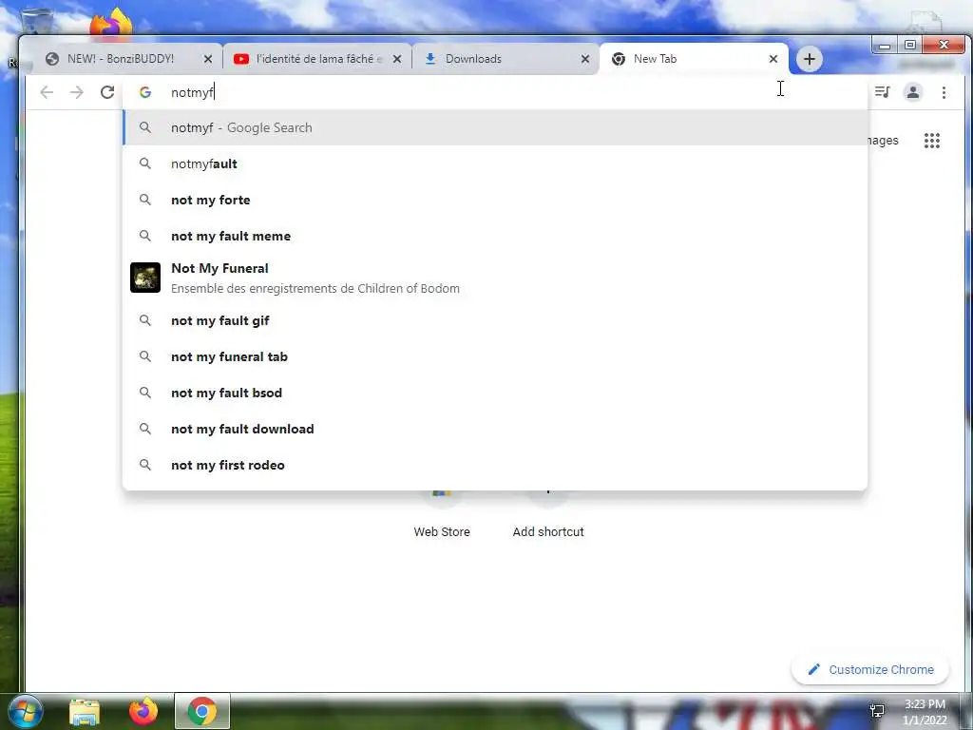973x730 pixels.
Task: Close the Downloads tab
Action: click(x=585, y=59)
